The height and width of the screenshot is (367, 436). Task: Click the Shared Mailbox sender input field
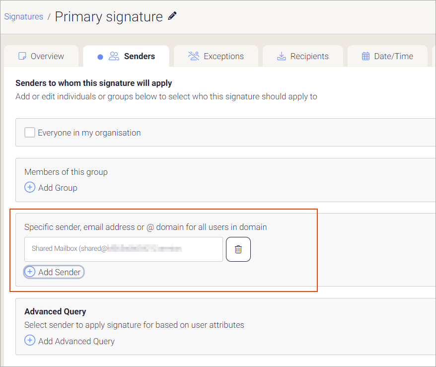pyautogui.click(x=123, y=249)
